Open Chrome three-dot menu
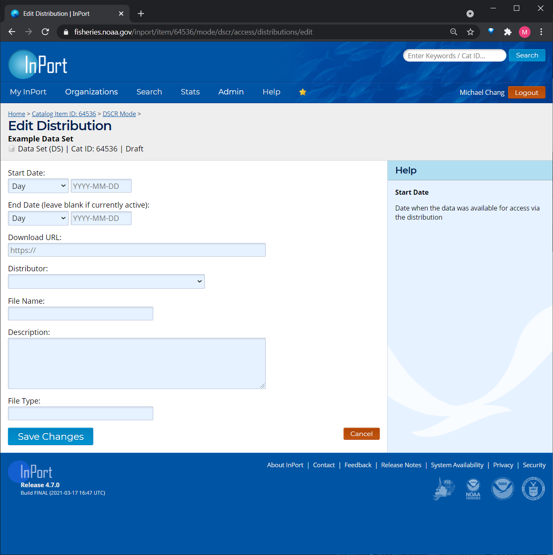This screenshot has height=555, width=553. [541, 32]
